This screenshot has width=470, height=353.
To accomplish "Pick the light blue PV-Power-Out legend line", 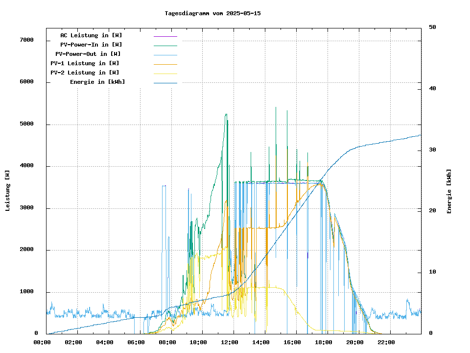I will point(165,55).
